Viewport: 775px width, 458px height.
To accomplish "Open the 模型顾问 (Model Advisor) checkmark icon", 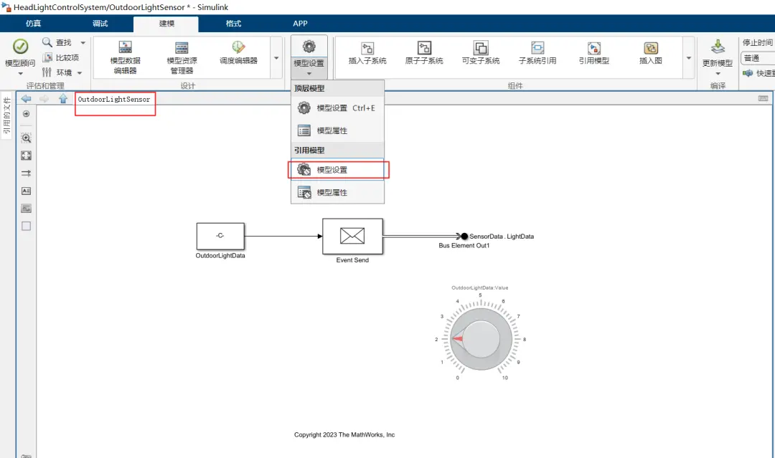I will pyautogui.click(x=20, y=47).
